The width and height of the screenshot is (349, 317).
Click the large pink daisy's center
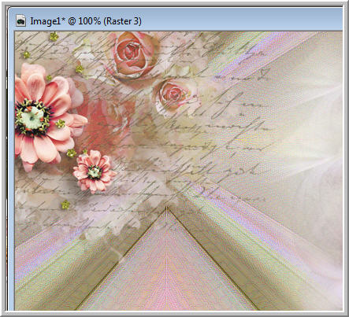33,117
